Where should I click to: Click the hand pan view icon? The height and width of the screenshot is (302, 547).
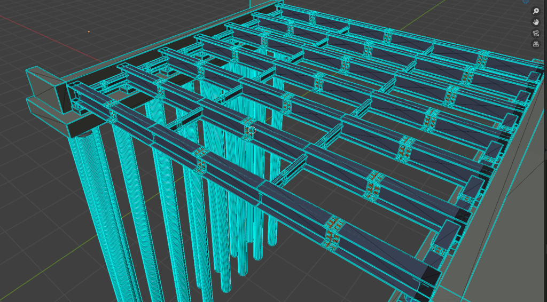point(535,22)
